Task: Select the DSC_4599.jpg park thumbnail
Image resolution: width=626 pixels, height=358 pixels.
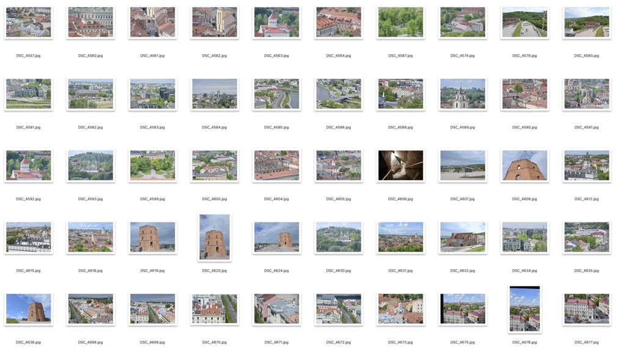Action: [x=152, y=165]
